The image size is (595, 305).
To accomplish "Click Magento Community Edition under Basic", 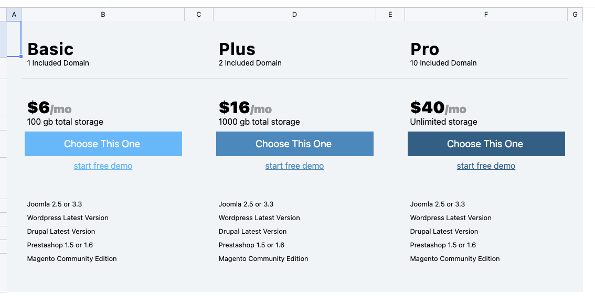I will pyautogui.click(x=72, y=259).
